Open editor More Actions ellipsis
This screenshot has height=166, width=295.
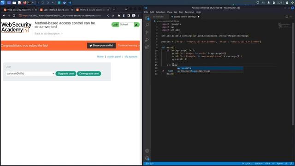pyautogui.click(x=291, y=17)
